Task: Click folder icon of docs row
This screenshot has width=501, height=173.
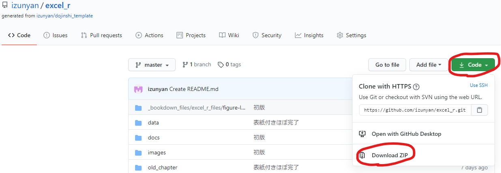Action: [138, 137]
